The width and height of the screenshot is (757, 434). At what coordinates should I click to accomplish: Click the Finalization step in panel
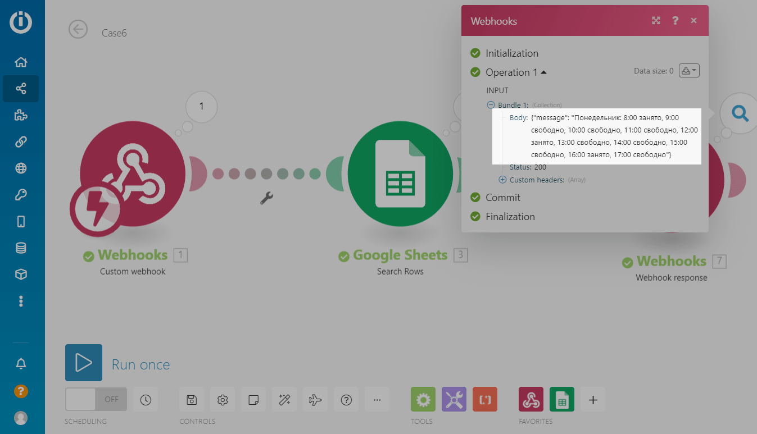[510, 217]
